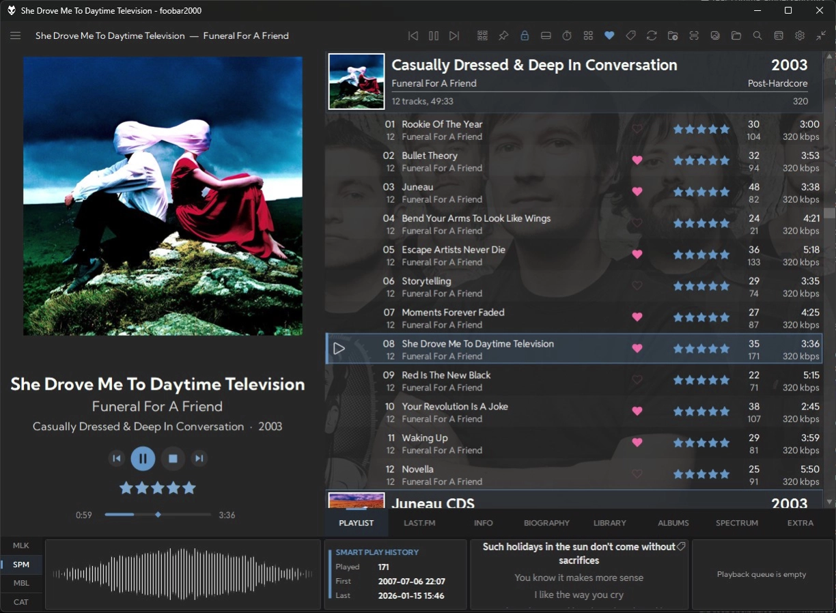
Task: Toggle heart on She Drove Me To Daytime Television row
Action: [637, 349]
